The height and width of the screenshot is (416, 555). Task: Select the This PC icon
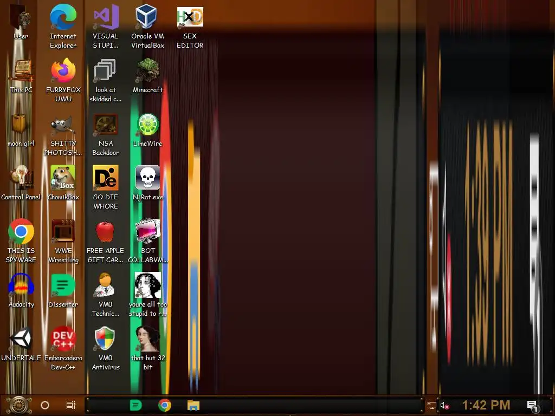click(21, 76)
